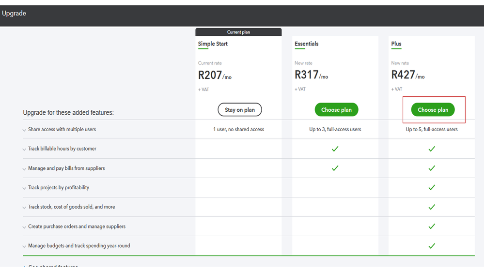This screenshot has height=272, width=484.
Task: Click Essentials checkmark for Manage and pay bills
Action: 335,168
